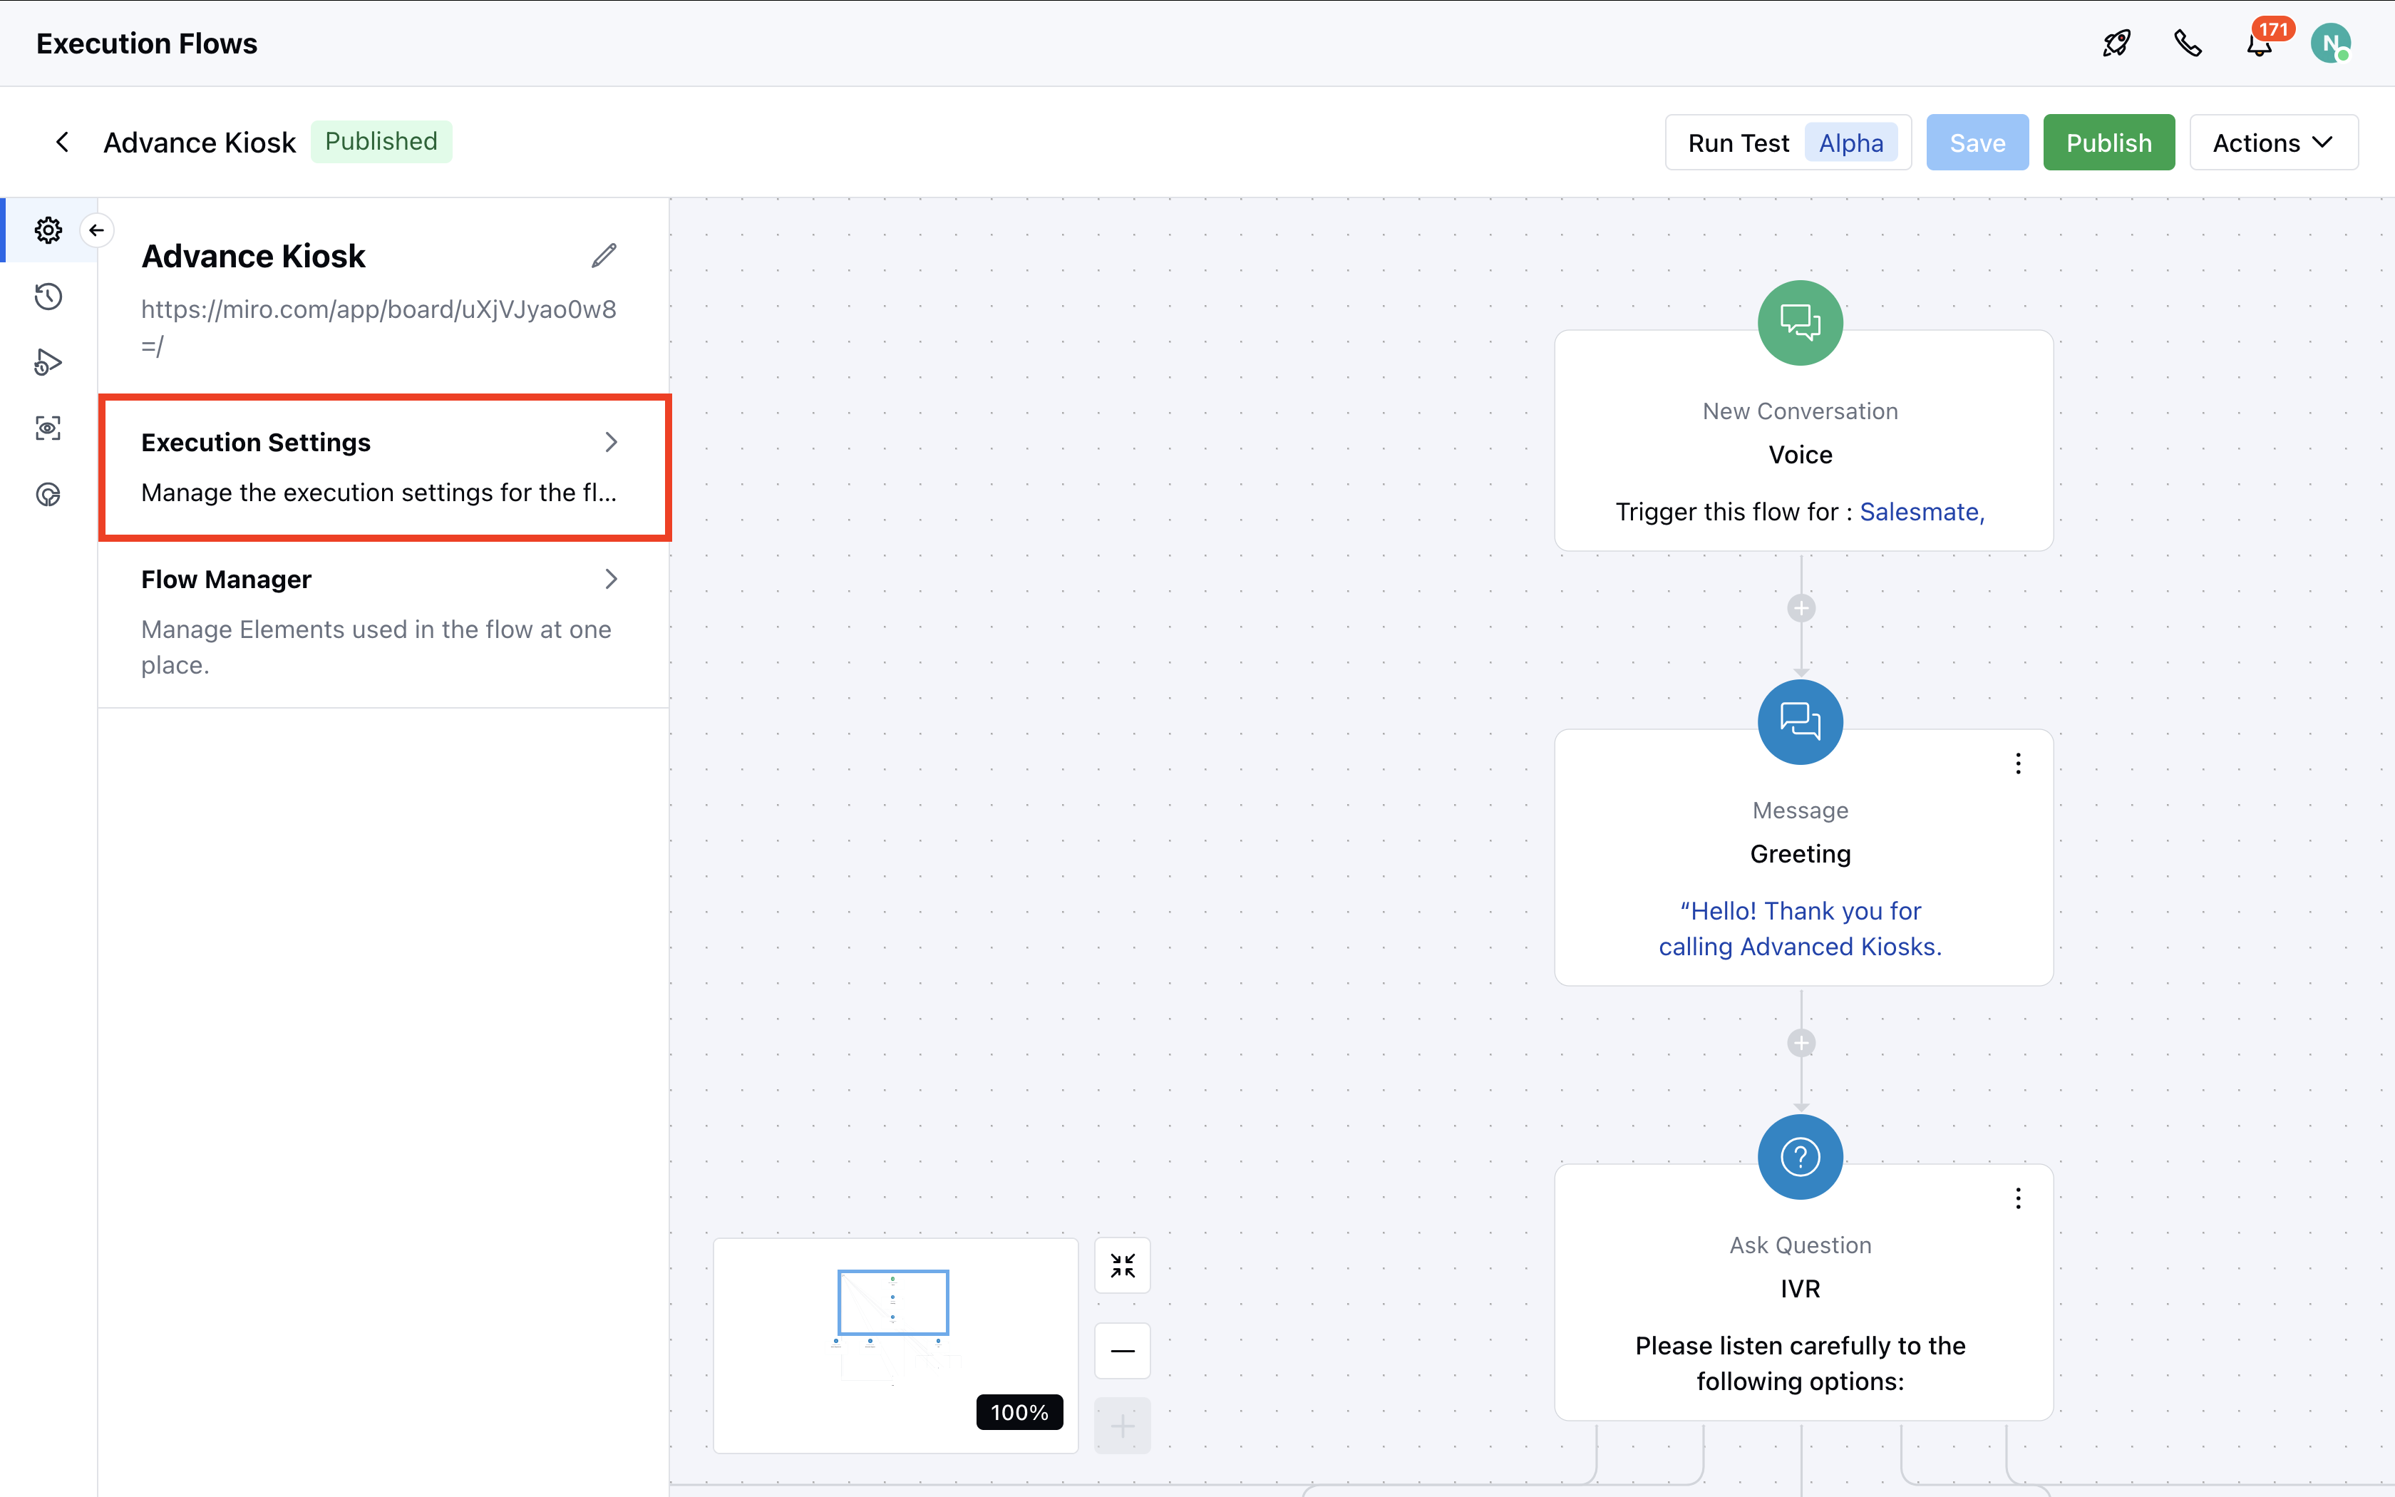Open notifications bell with 171 badge
This screenshot has width=2395, height=1497.
(x=2260, y=43)
